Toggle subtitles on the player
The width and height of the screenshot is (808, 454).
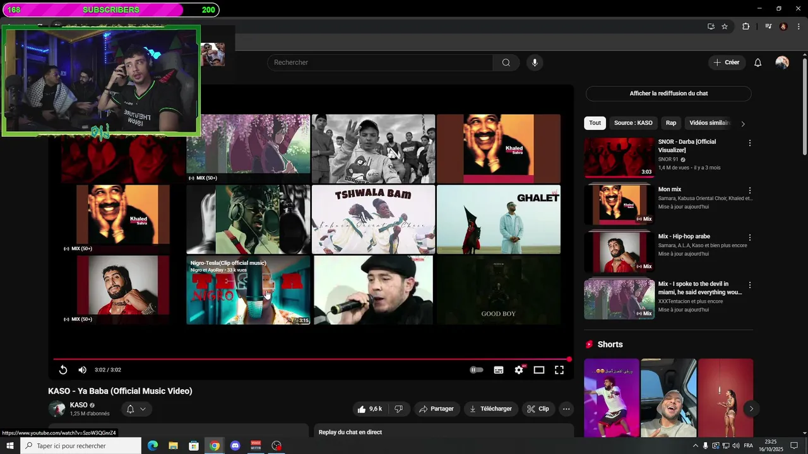coord(499,370)
